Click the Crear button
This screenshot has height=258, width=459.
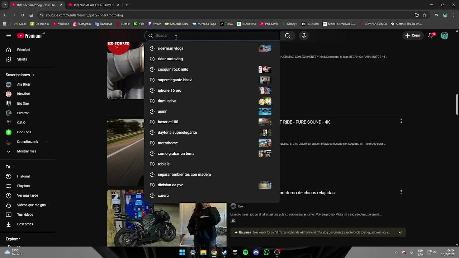pos(412,35)
